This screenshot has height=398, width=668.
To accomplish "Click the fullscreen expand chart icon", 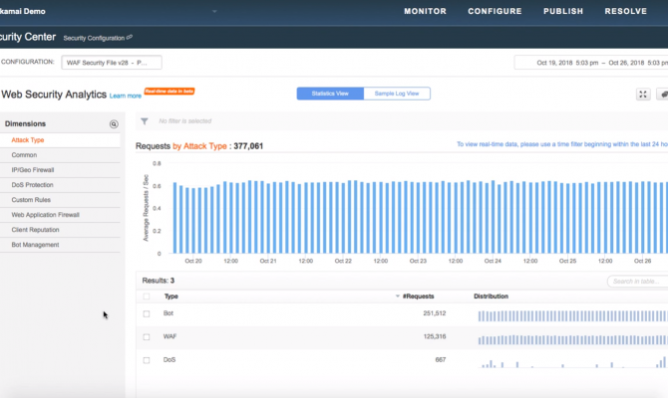I will pos(643,95).
